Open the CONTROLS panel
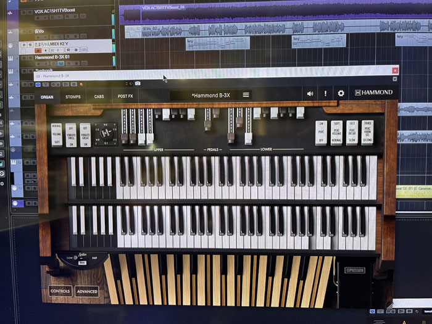This screenshot has height=324, width=432. click(60, 291)
